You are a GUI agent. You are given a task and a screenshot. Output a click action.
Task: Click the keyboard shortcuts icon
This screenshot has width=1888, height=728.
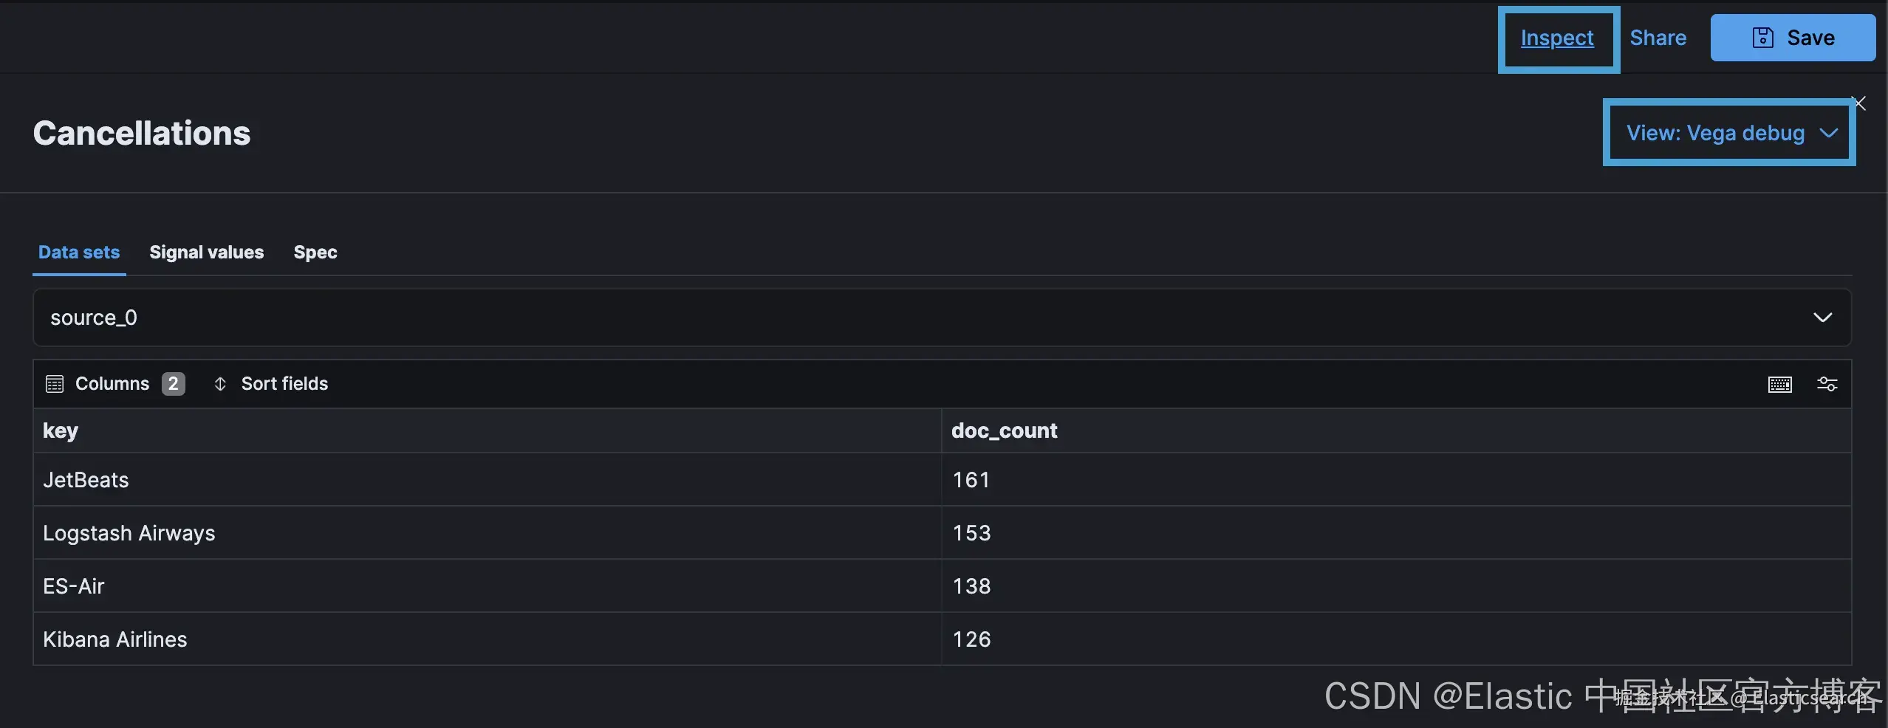(x=1779, y=384)
